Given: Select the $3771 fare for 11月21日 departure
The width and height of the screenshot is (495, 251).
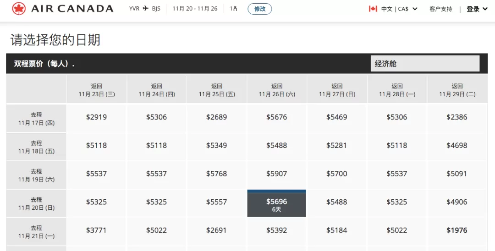Looking at the screenshot, I should point(96,230).
